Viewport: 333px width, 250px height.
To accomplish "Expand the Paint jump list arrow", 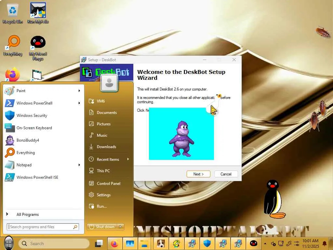I will coord(79,91).
